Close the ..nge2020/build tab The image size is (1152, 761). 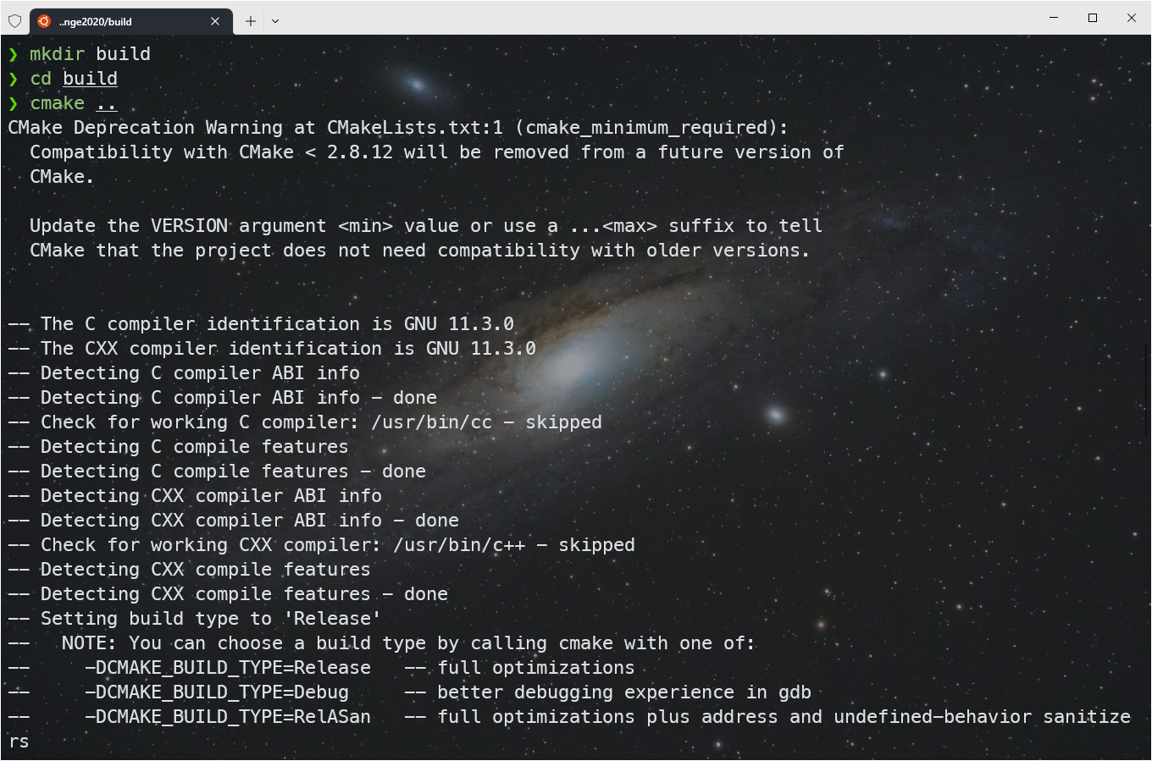click(x=215, y=21)
